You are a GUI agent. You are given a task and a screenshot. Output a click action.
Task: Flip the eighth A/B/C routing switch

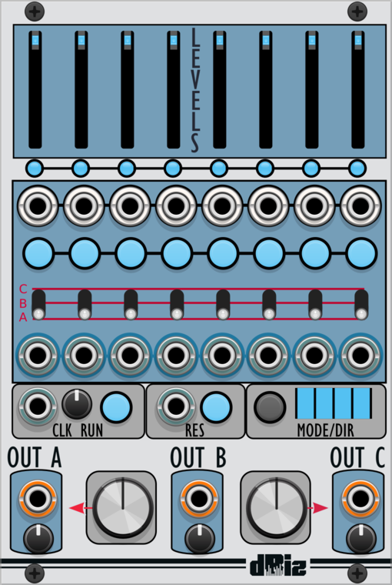point(361,305)
